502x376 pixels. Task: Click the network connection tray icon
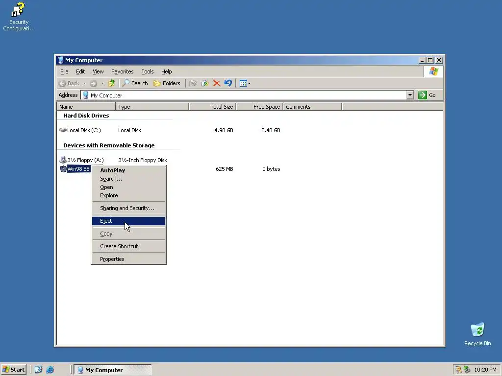pyautogui.click(x=467, y=370)
